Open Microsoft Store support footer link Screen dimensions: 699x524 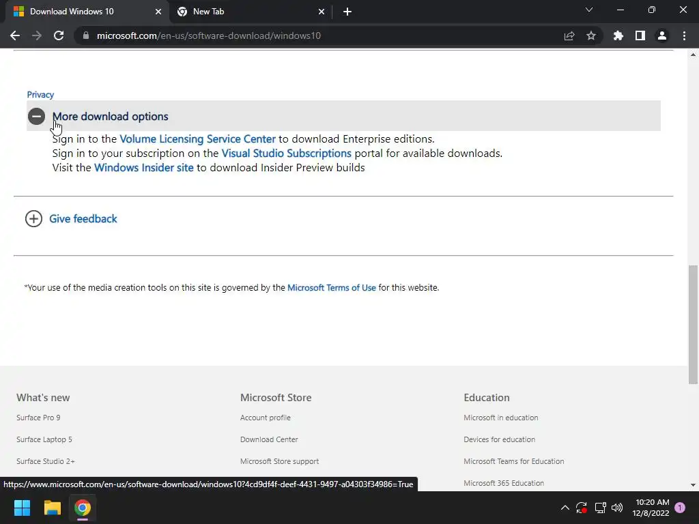(279, 461)
